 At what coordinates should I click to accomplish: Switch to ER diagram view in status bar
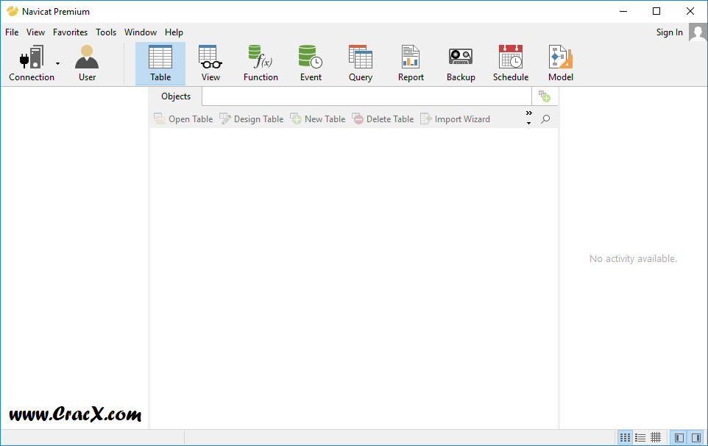coord(656,437)
